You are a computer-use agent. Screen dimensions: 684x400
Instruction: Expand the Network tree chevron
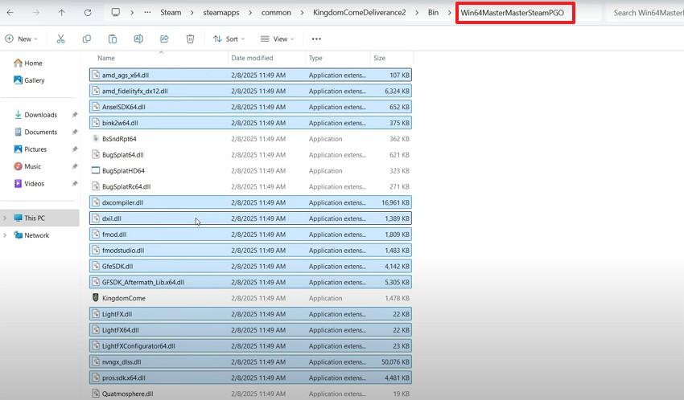tap(6, 235)
